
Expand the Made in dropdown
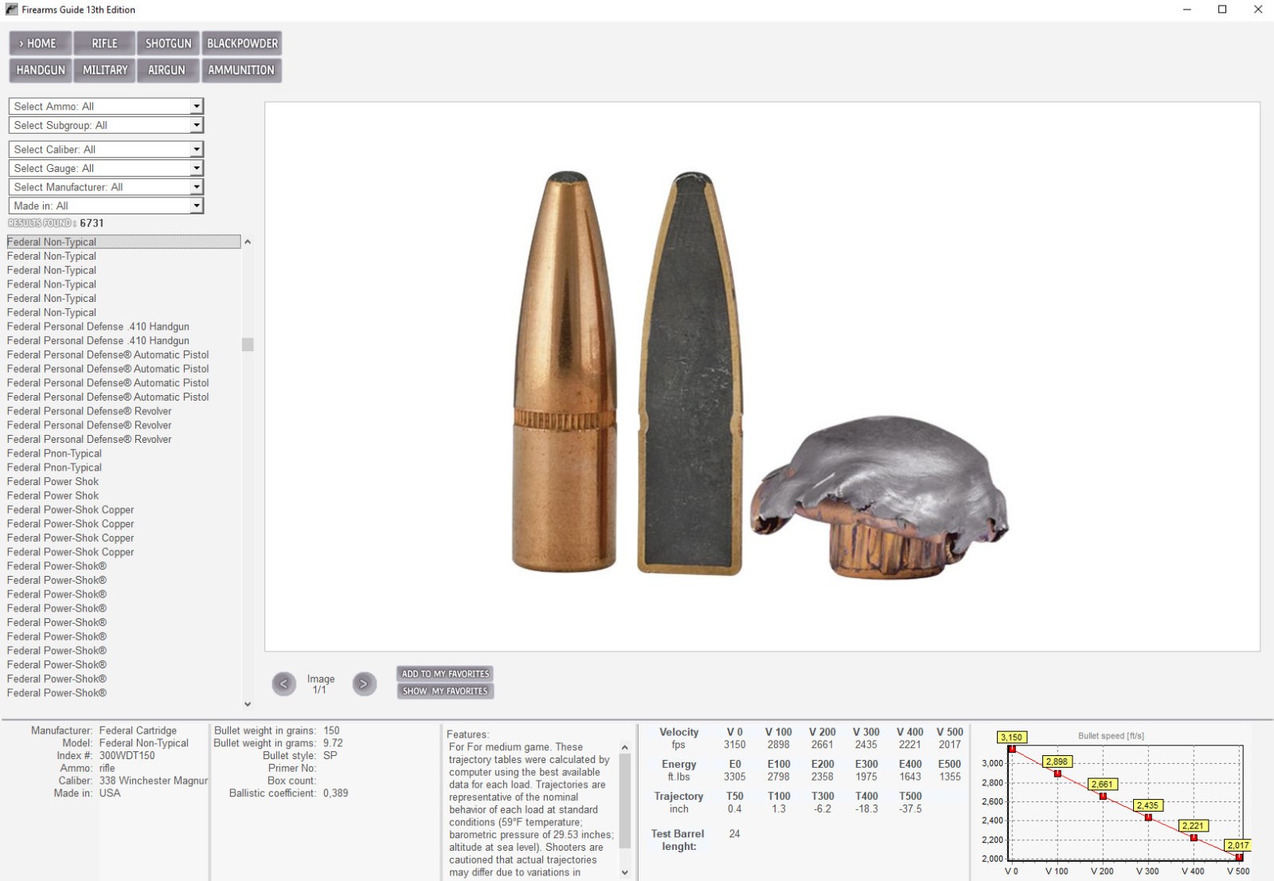pyautogui.click(x=197, y=206)
